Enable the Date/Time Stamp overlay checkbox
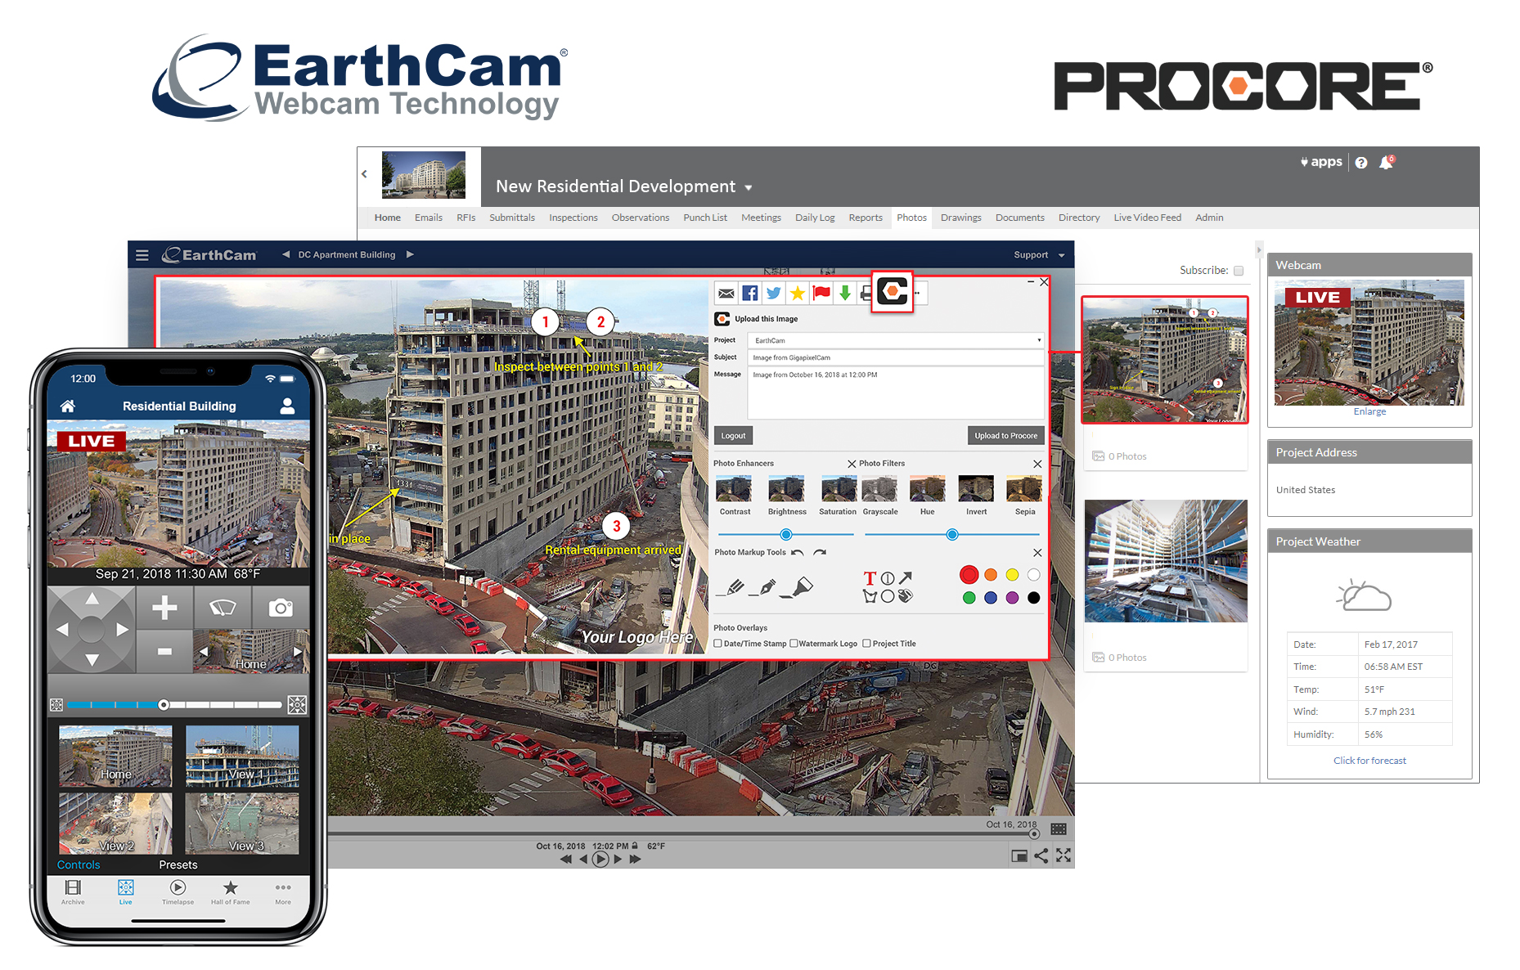 [717, 644]
